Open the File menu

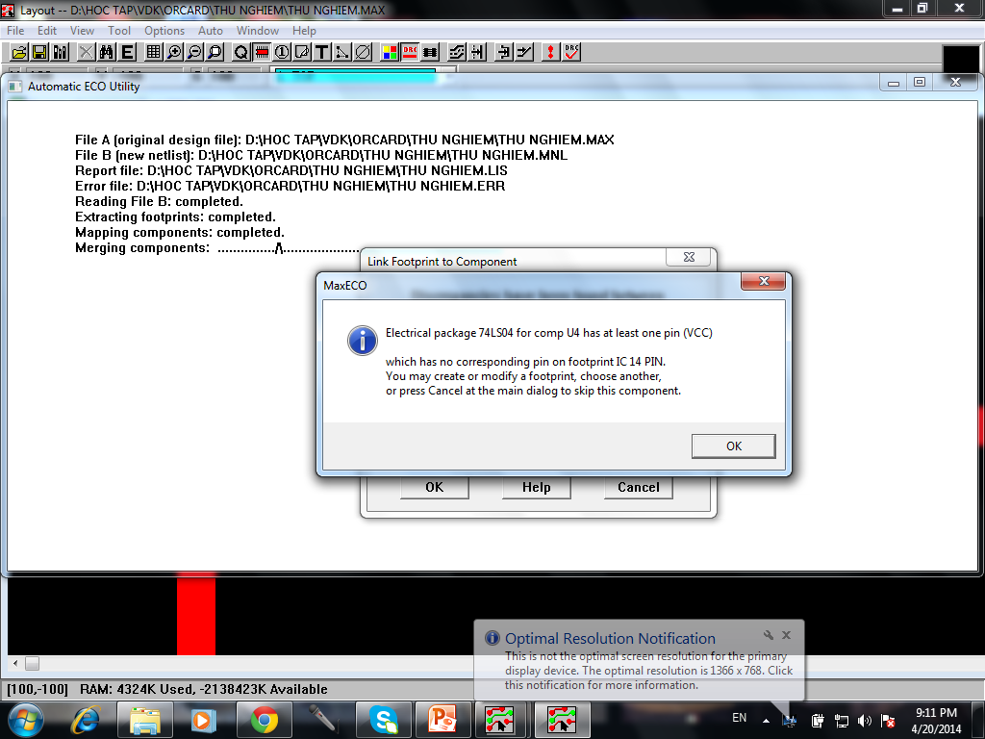tap(15, 31)
